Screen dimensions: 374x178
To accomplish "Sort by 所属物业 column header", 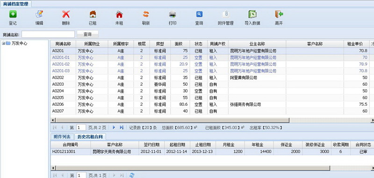I will (x=92, y=44).
